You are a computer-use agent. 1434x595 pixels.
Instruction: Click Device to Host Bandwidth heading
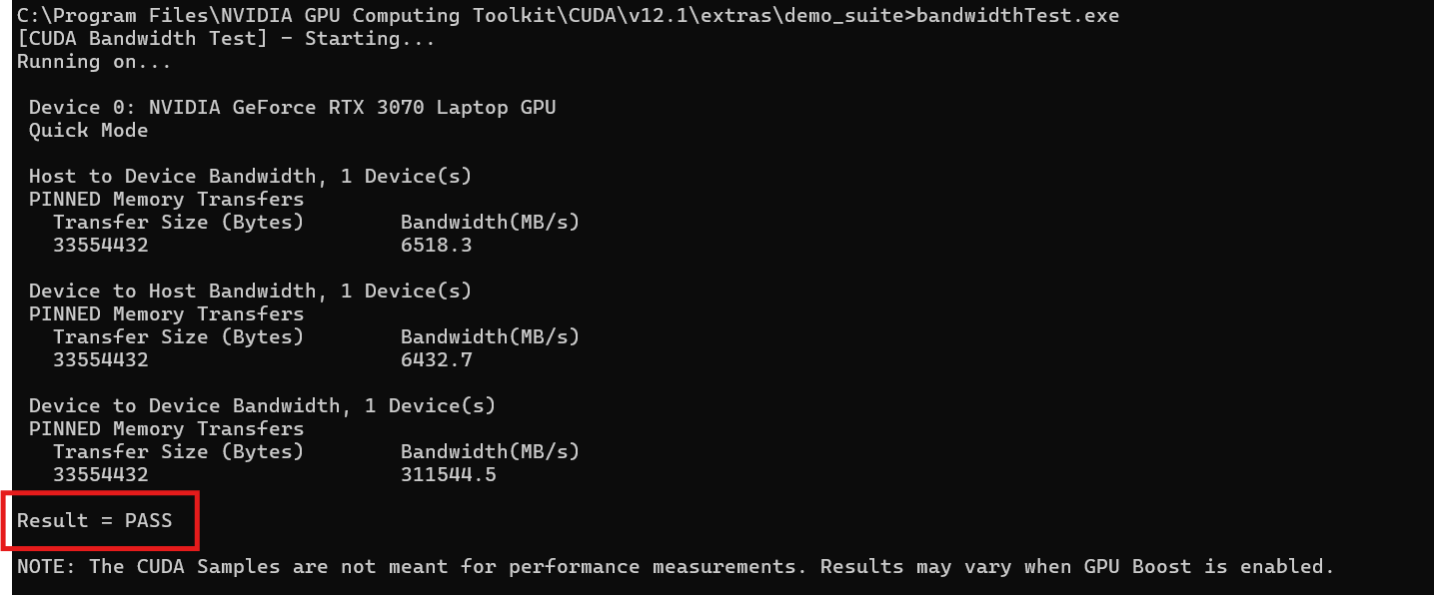[x=251, y=291]
